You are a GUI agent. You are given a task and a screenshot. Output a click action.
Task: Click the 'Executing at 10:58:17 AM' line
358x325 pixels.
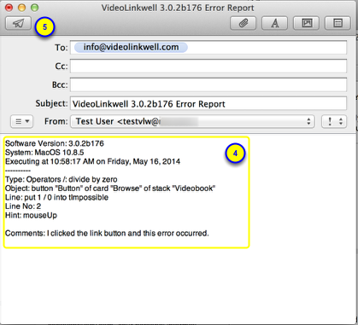point(92,161)
